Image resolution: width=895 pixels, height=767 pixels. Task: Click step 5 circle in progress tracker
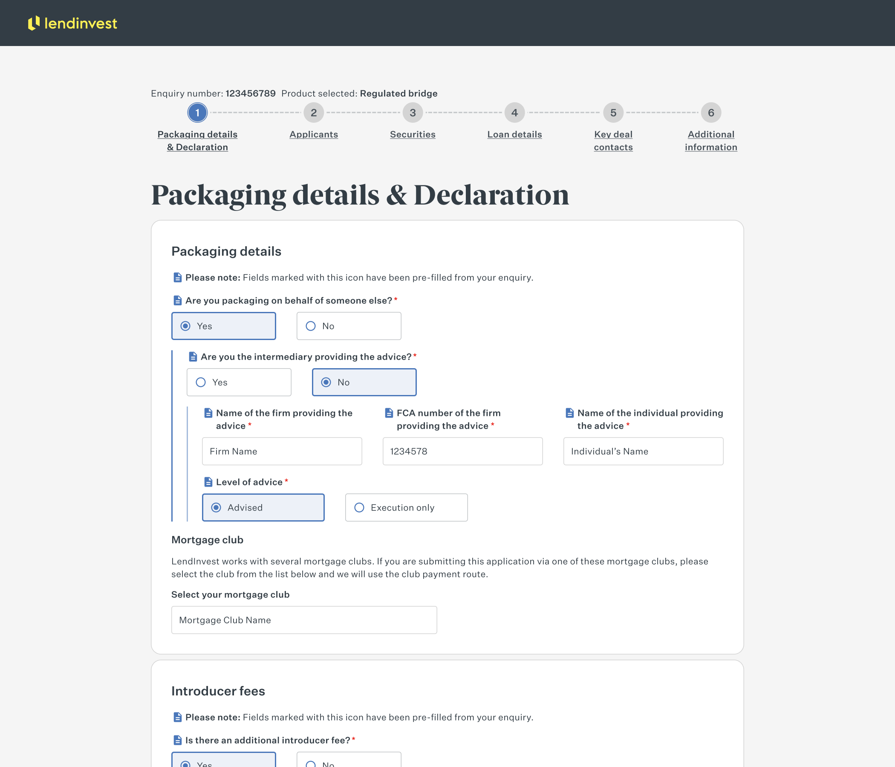[x=613, y=113]
